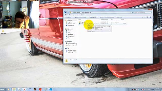Sort by the Дата изменения column header
162x91 pixels.
tap(104, 20)
